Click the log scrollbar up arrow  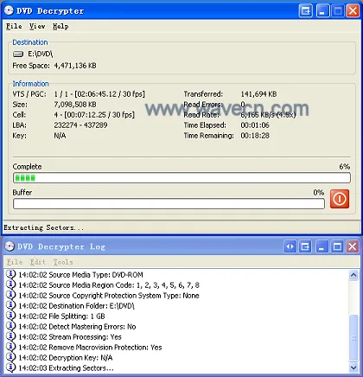coord(353,275)
